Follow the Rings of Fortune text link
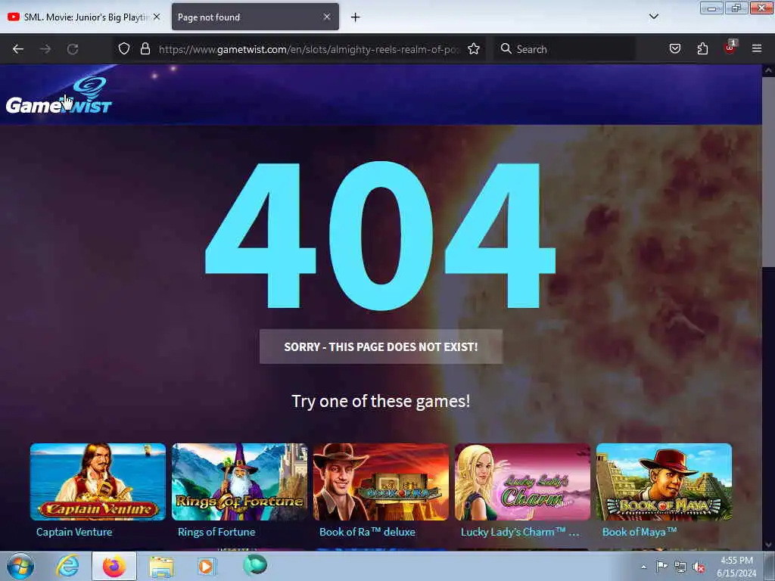Image resolution: width=775 pixels, height=581 pixels. pyautogui.click(x=216, y=532)
